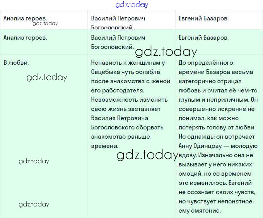
Task: Click the 'В любви.' row label
Action: coord(16,62)
